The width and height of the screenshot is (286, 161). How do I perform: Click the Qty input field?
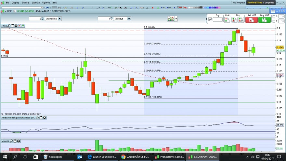218,19
